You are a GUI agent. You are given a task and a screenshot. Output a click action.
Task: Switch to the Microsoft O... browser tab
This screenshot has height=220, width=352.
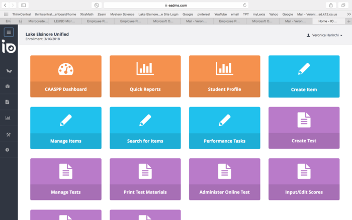click(x=163, y=22)
